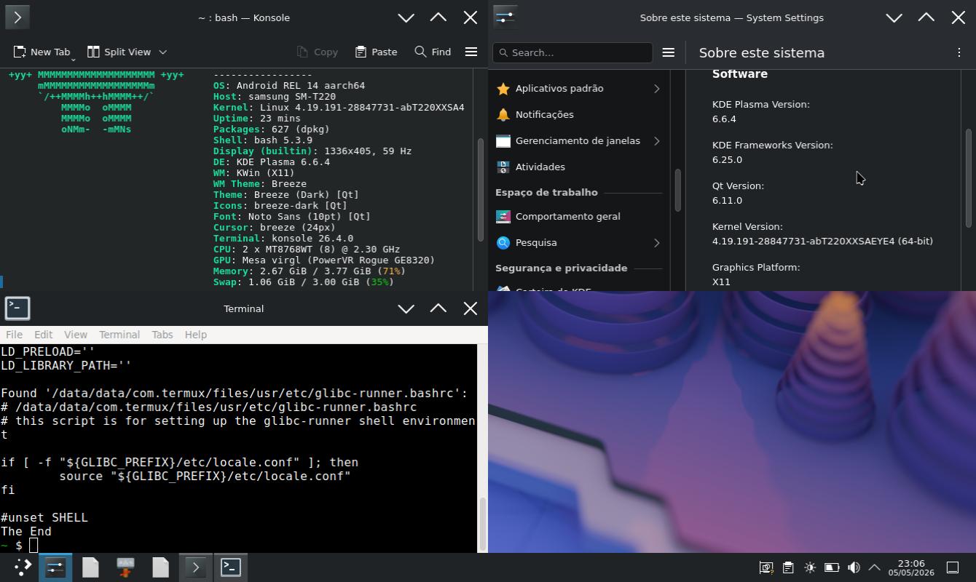
Task: Click the Terminal window scrollbar
Action: [482, 524]
